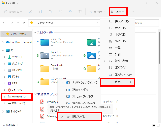Select Windows (C:) drive in sidebar
Viewport: 161px width, 128px height.
[x=17, y=97]
